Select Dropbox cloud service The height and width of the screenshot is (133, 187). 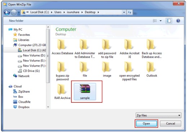tap(21, 107)
